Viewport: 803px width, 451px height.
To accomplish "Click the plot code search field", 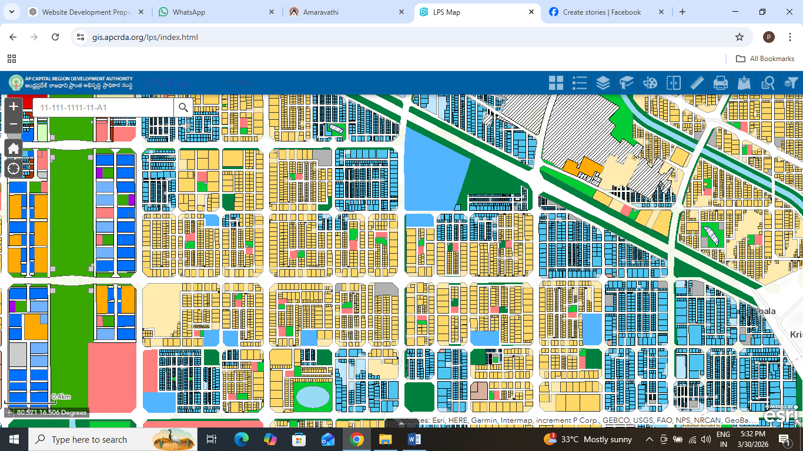I will [x=103, y=107].
